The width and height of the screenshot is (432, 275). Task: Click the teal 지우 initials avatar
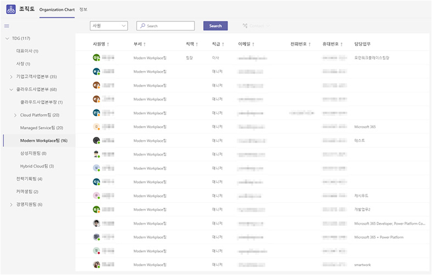coord(96,182)
